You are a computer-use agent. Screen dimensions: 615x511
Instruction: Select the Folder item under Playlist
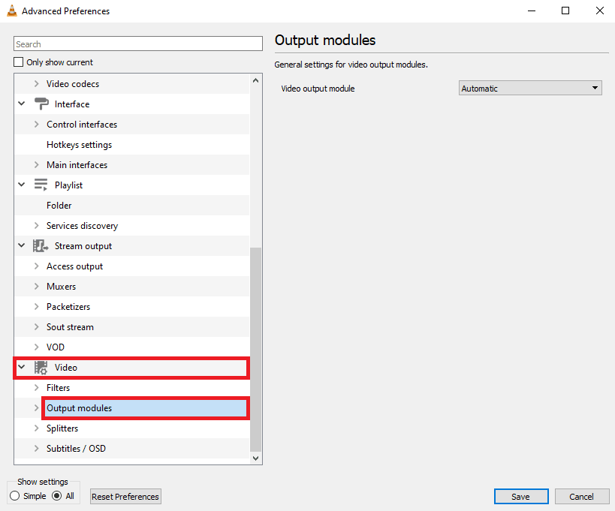(59, 206)
